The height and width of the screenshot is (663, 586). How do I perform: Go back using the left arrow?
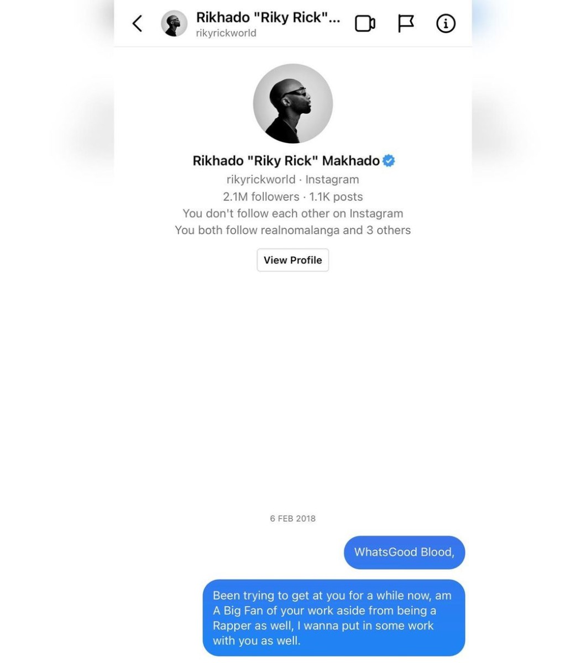[137, 23]
